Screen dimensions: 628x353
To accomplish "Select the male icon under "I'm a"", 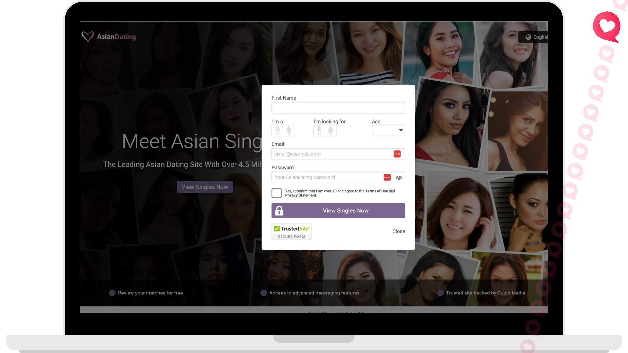I will click(277, 130).
